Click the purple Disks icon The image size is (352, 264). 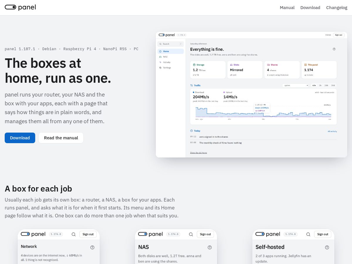(231, 65)
